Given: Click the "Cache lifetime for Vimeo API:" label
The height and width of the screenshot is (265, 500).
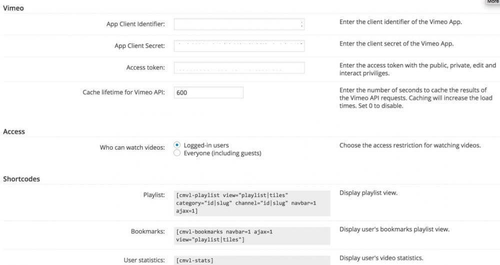Looking at the screenshot, I should (x=123, y=92).
